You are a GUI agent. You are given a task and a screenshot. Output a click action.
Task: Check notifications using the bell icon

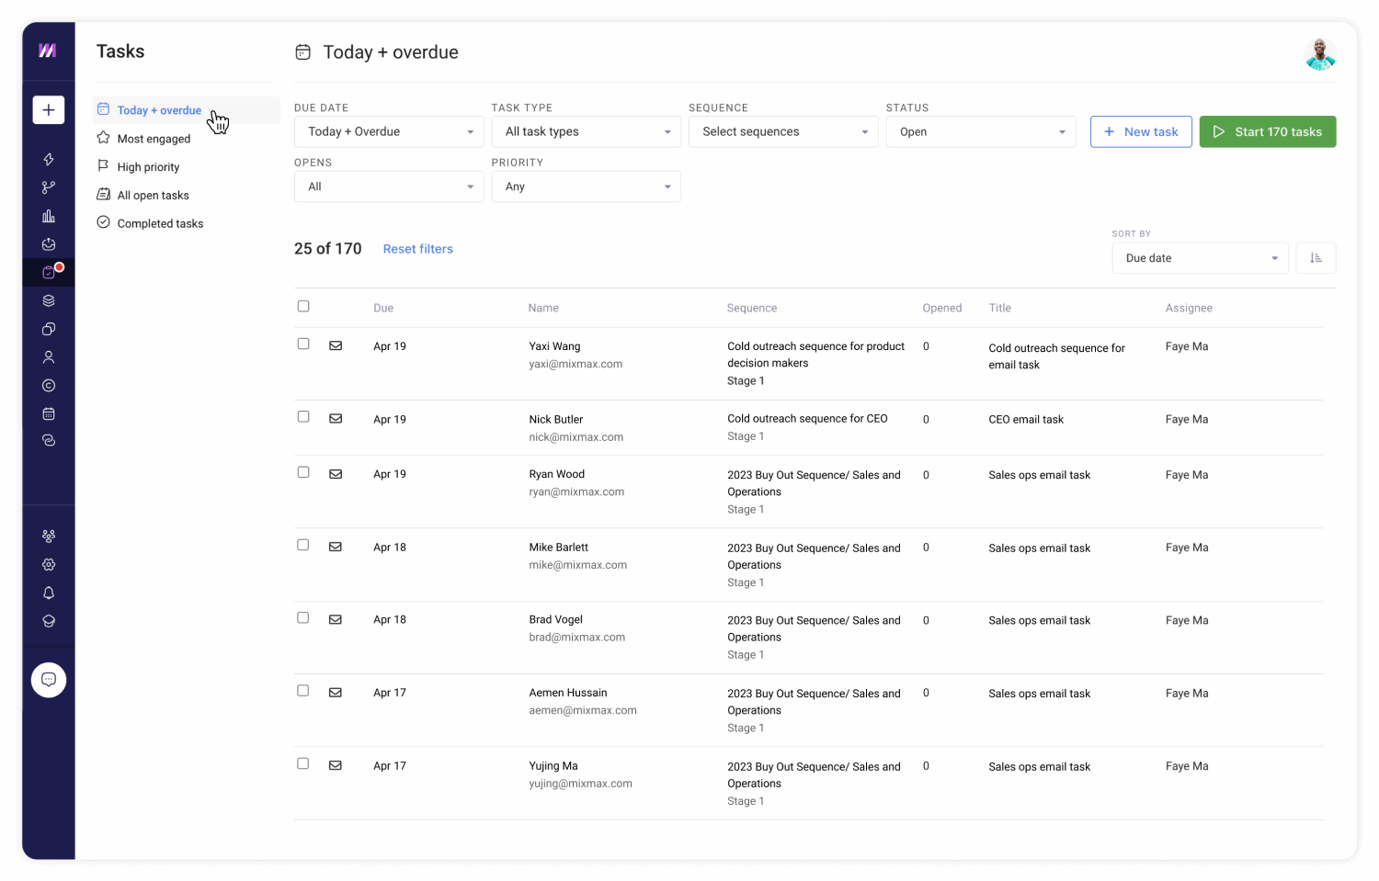coord(48,593)
